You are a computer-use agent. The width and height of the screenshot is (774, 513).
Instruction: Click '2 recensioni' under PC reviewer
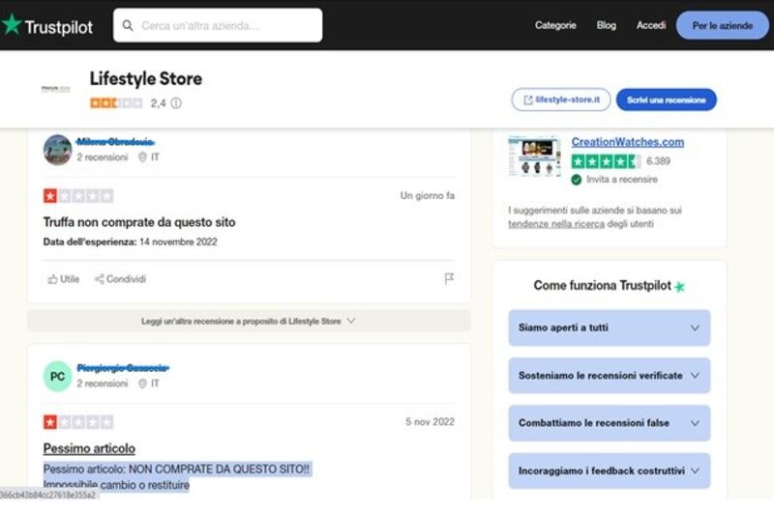(103, 384)
